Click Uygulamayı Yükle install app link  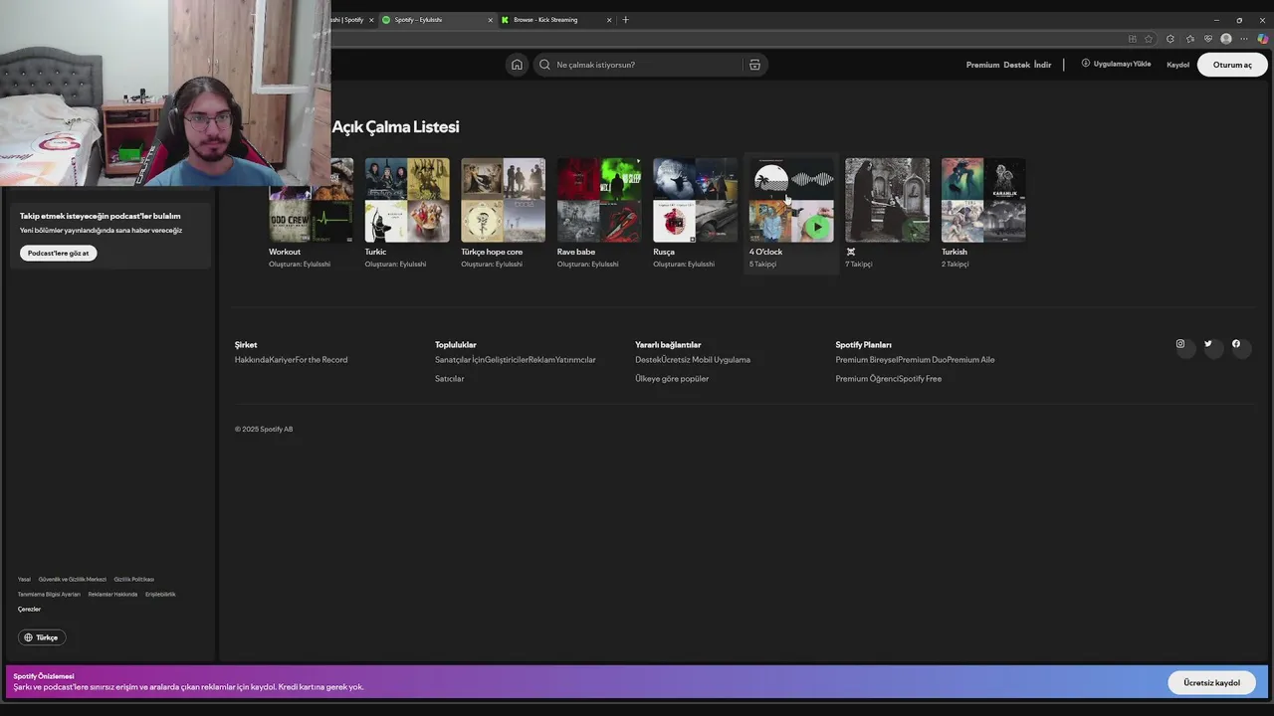click(x=1116, y=64)
